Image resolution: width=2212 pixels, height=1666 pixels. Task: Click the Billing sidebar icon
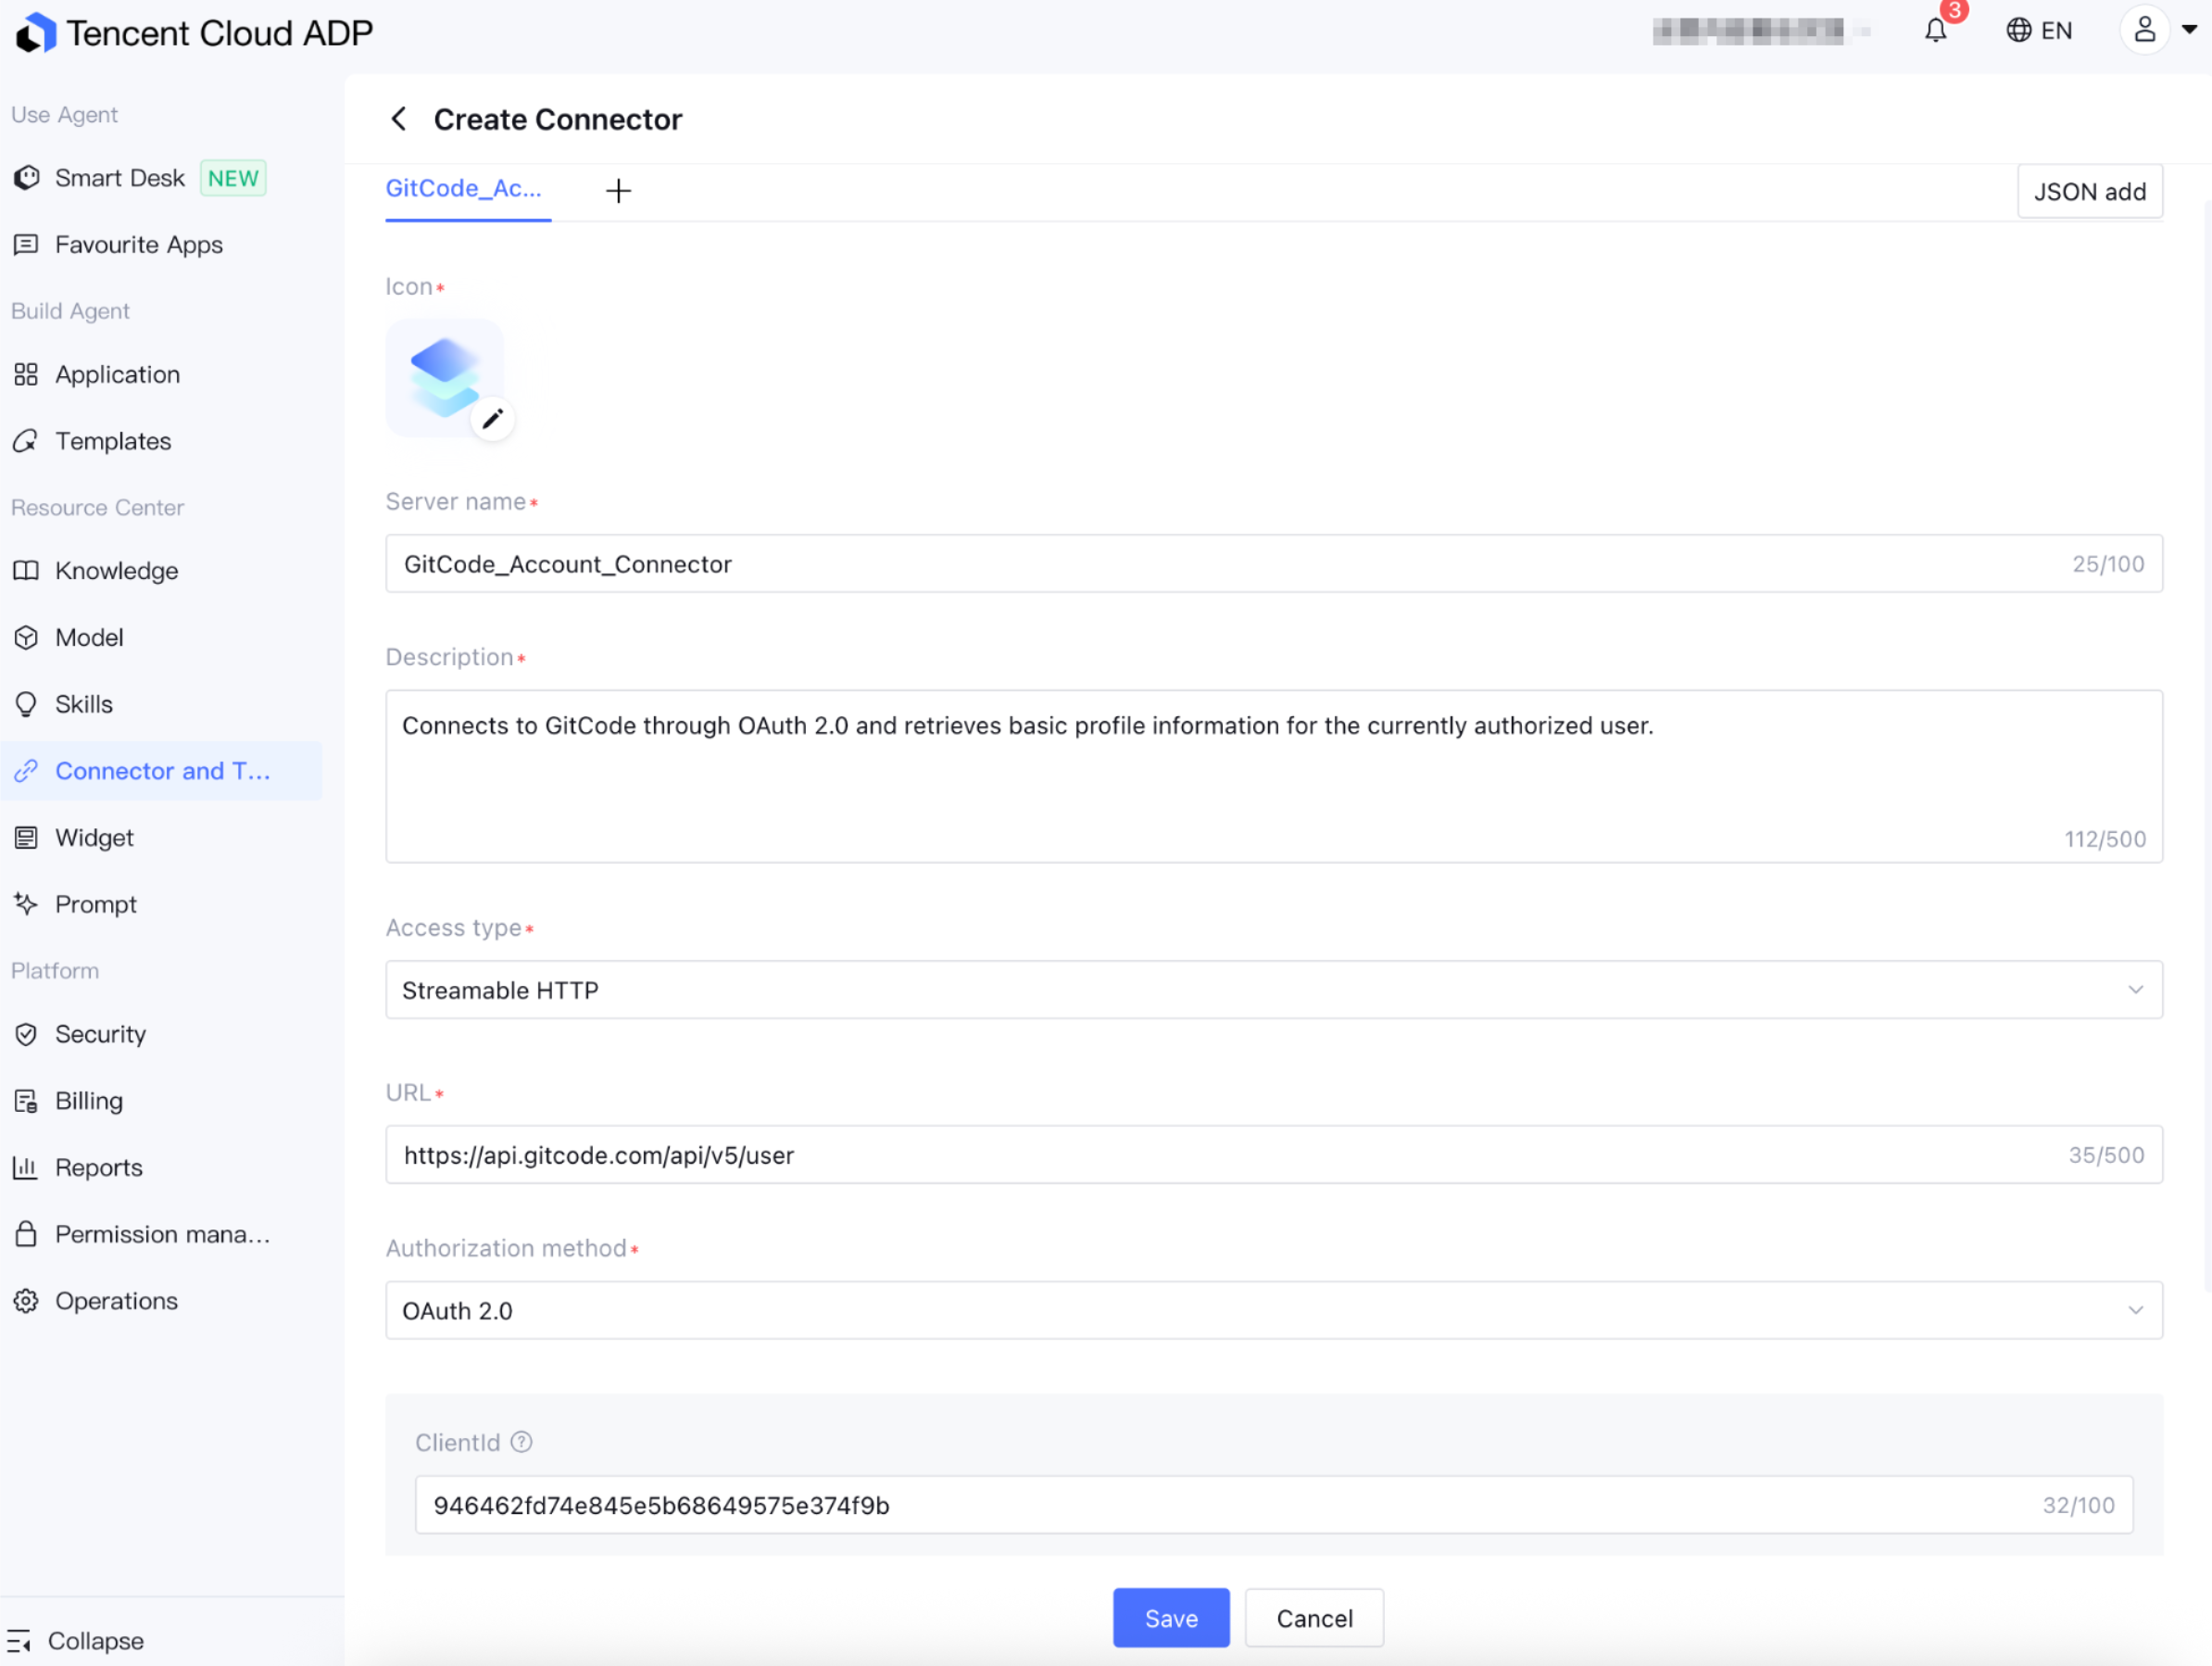(27, 1101)
